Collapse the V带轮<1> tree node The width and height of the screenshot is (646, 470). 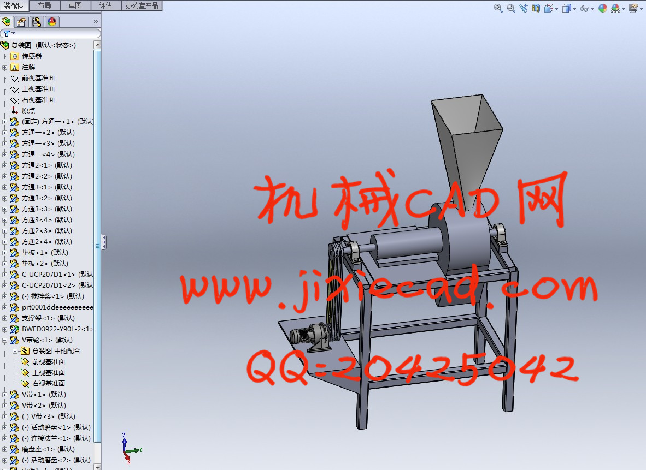click(5, 340)
